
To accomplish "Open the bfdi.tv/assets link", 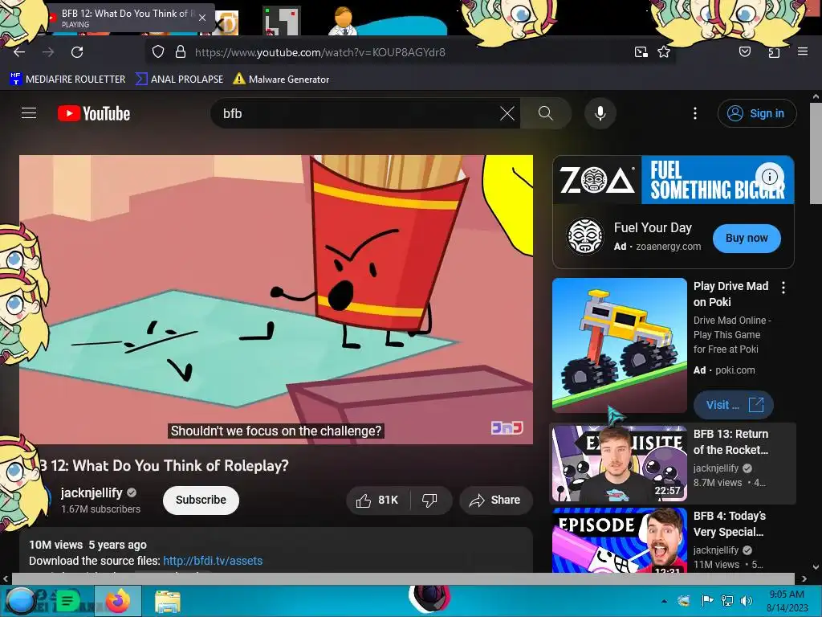I will coord(213,561).
